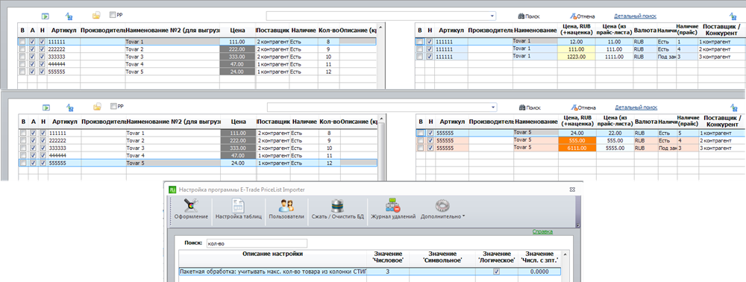The image size is (746, 282).
Task: Click the PLI app icon in settings title bar
Action: [173, 189]
